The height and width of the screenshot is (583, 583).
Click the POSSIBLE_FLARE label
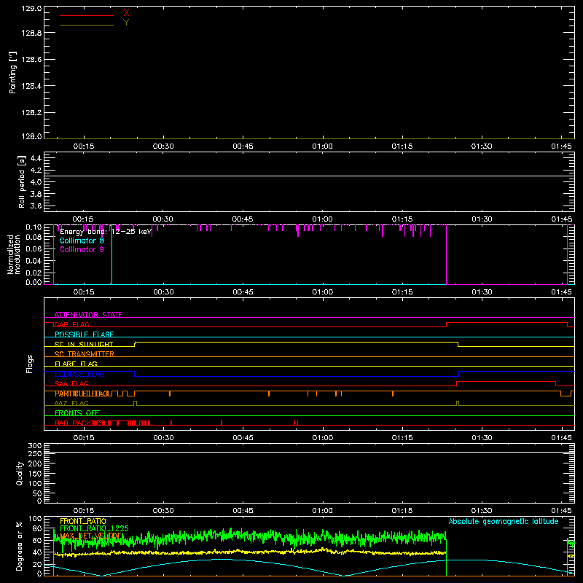[x=84, y=334]
